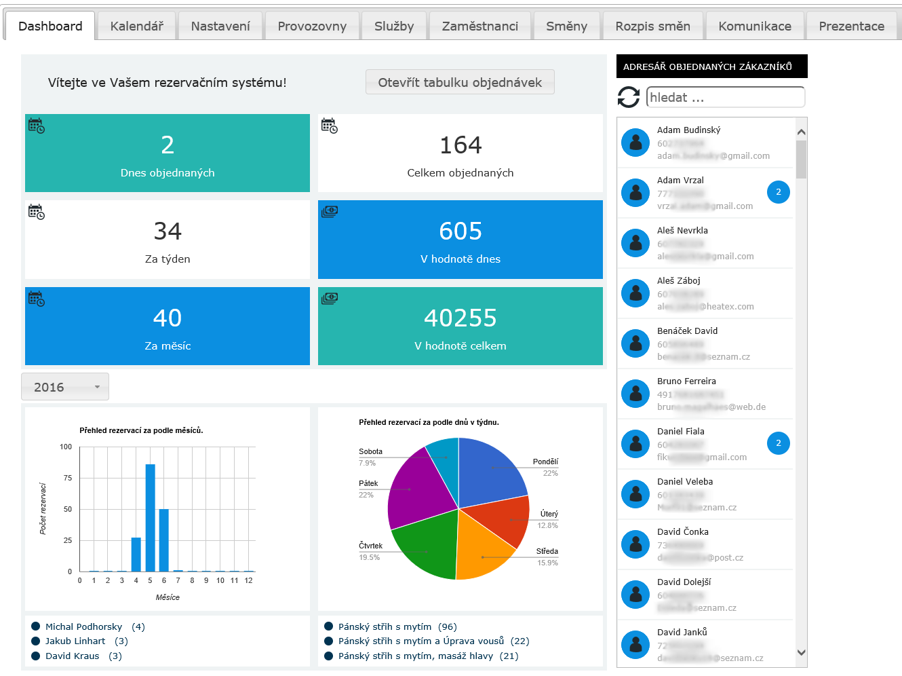Screen dimensions: 902x676
Task: Click the customer name Bruno Ferreira
Action: (x=686, y=381)
